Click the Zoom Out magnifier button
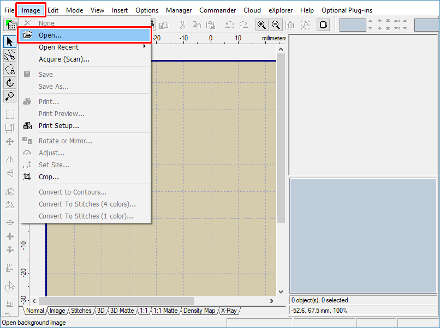This screenshot has height=328, width=440. (x=276, y=25)
